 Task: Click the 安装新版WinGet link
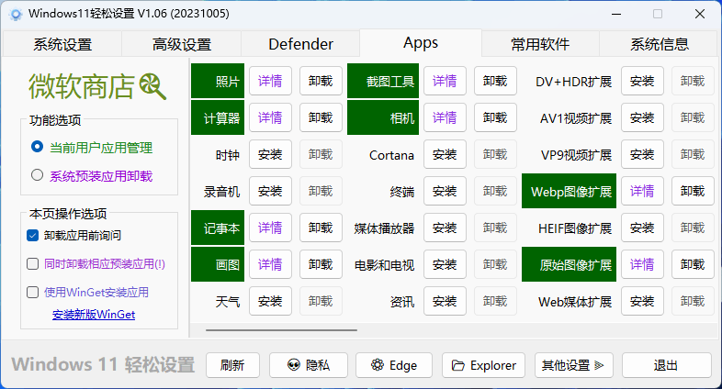click(94, 315)
